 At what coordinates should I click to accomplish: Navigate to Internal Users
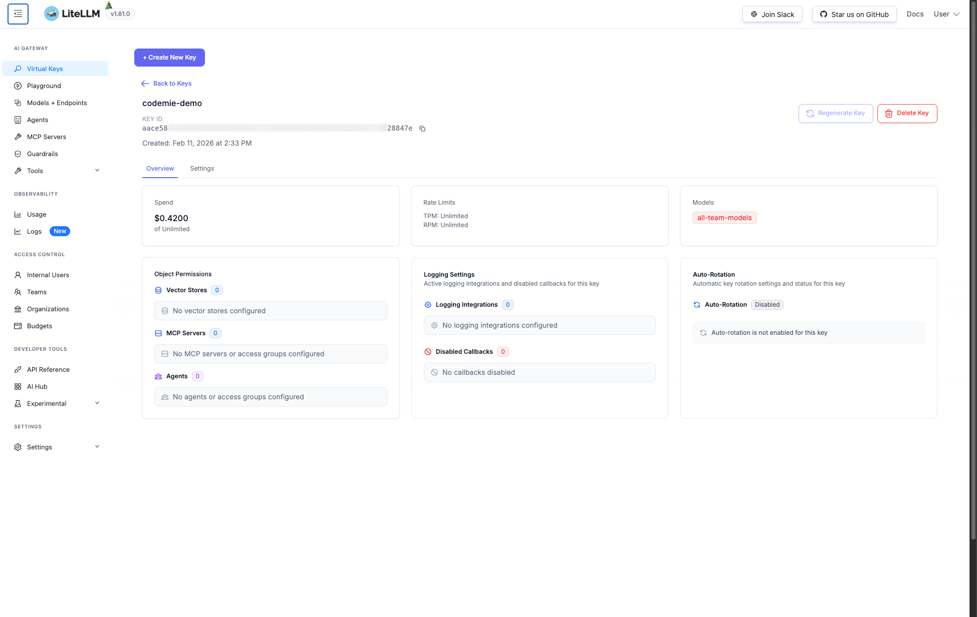pos(48,275)
